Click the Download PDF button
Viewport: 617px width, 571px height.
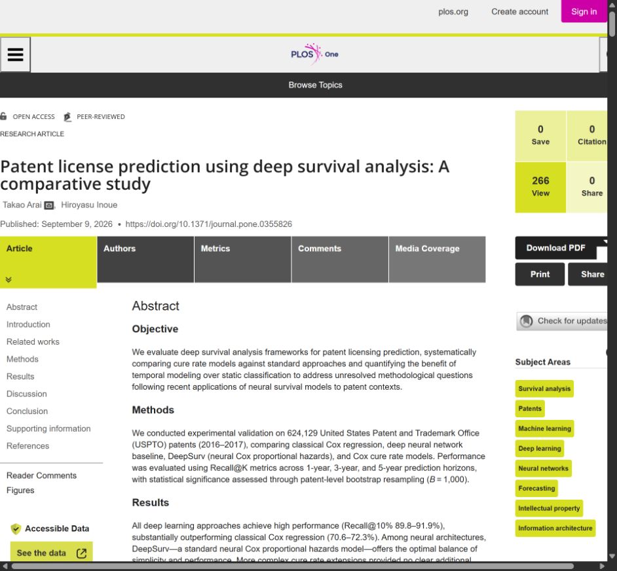coord(555,248)
